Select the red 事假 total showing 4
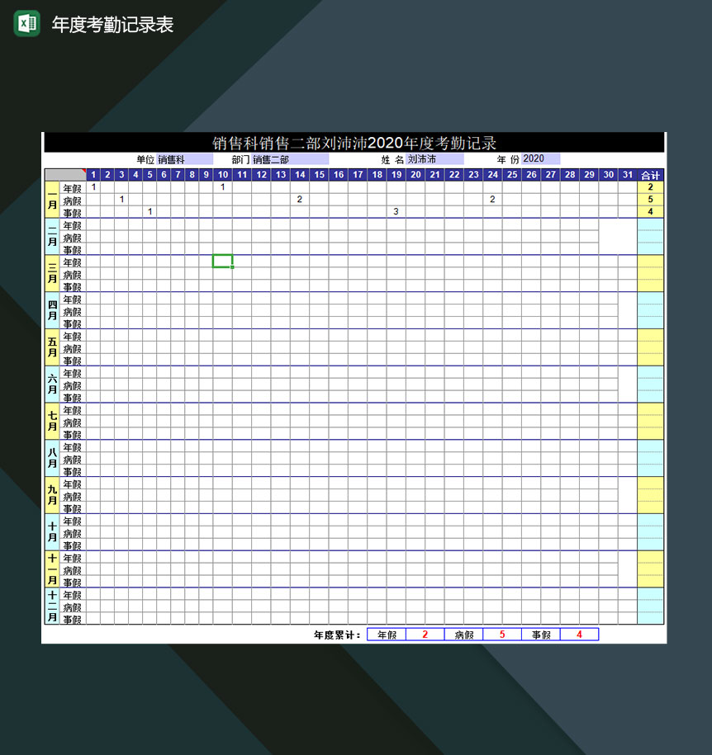 pos(578,635)
